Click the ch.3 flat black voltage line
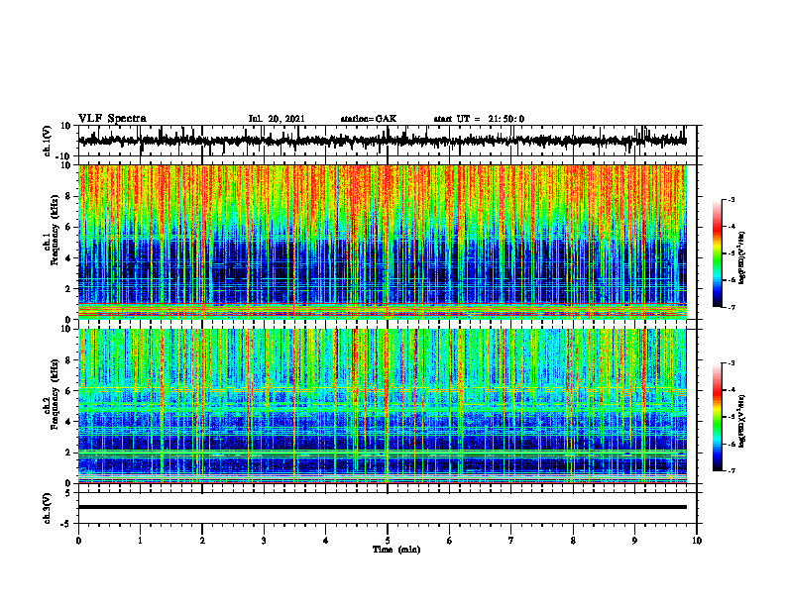 [382, 507]
